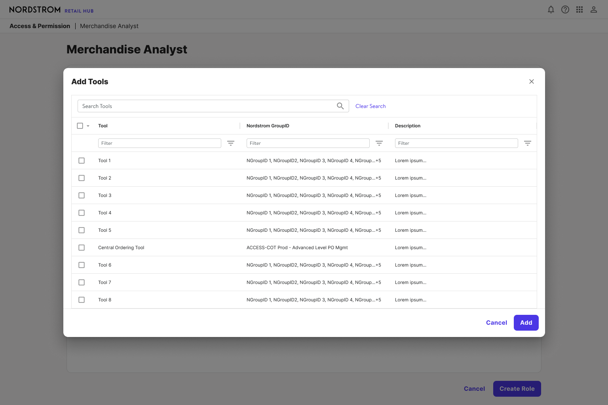Sort by the Description column header
608x405 pixels.
(x=408, y=126)
